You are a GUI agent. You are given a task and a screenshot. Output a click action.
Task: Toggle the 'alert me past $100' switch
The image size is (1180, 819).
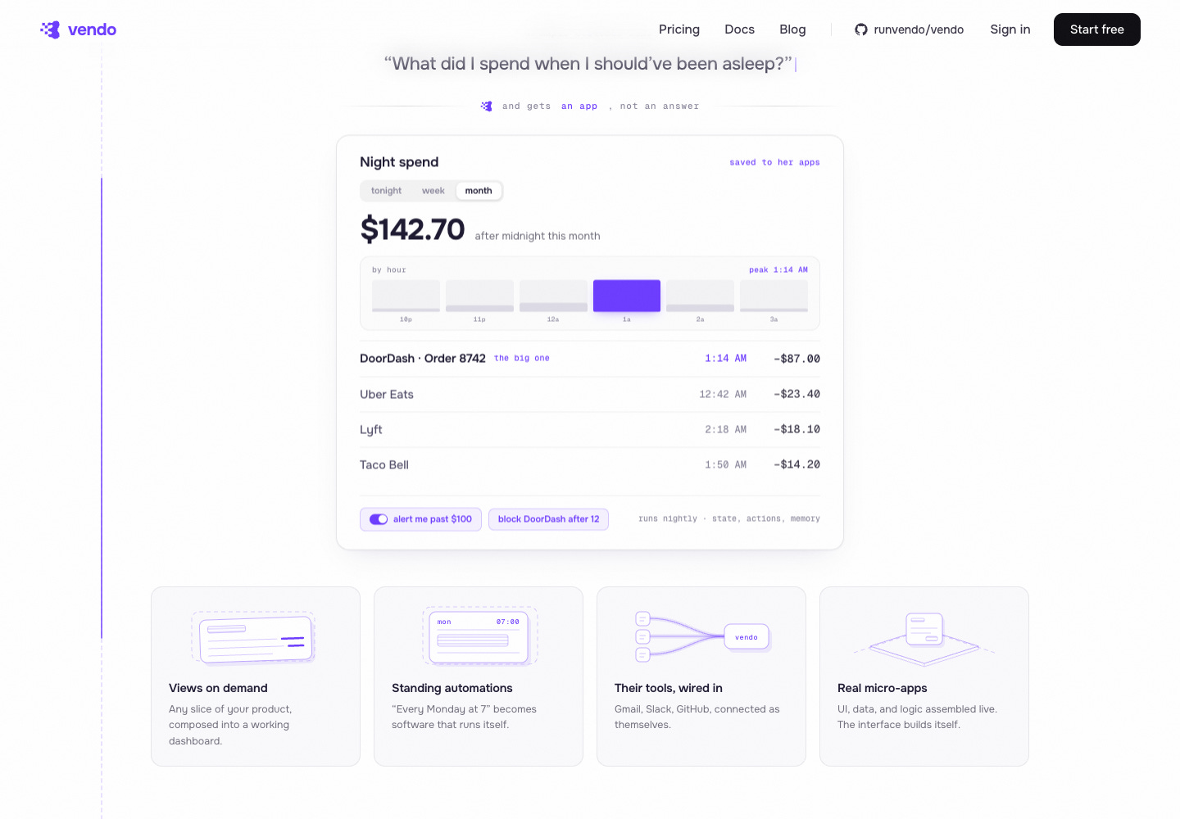click(x=379, y=519)
